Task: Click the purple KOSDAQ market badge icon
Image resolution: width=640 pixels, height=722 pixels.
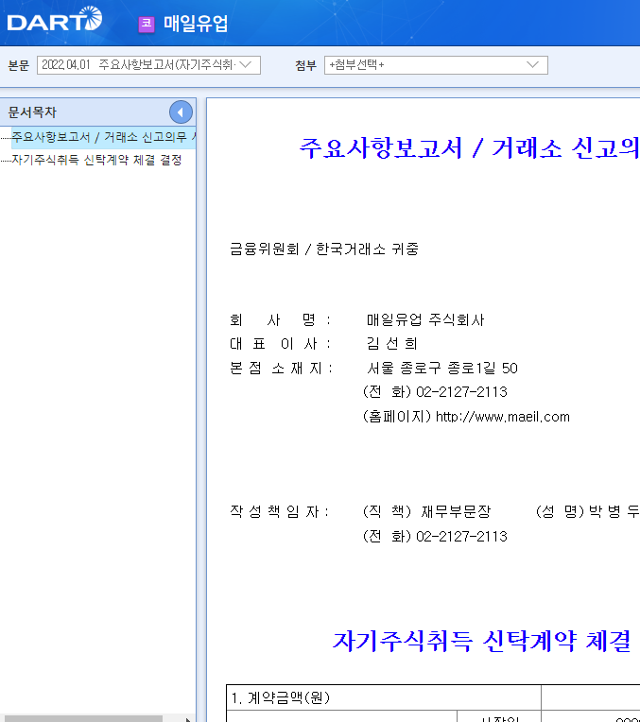Action: click(x=147, y=24)
